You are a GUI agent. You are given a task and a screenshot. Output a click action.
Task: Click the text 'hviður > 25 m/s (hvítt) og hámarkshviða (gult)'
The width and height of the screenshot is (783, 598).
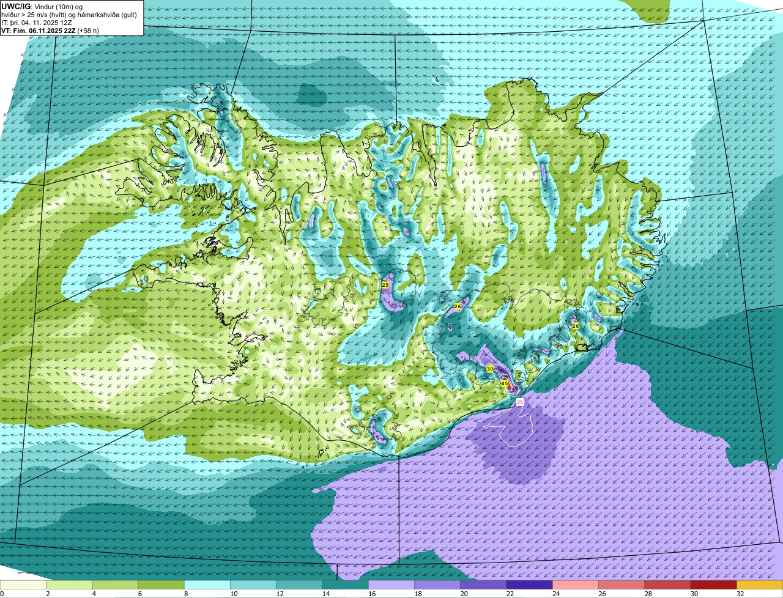click(69, 15)
